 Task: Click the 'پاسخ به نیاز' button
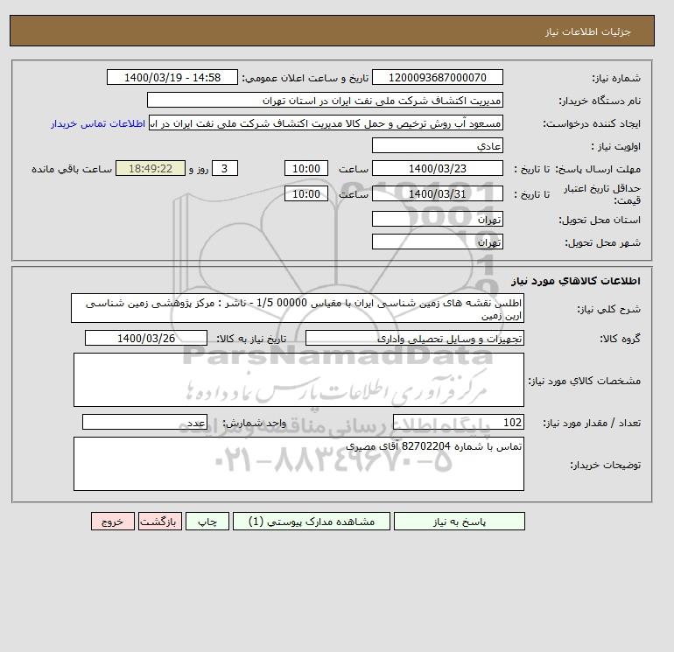point(459,522)
